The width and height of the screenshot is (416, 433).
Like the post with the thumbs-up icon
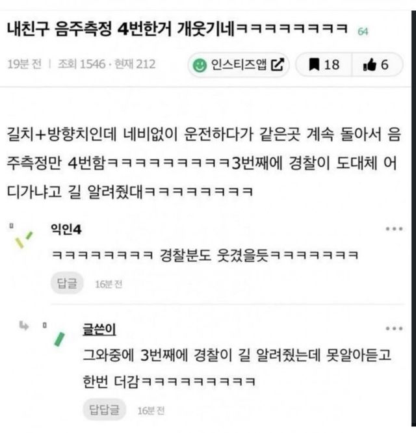click(x=370, y=64)
